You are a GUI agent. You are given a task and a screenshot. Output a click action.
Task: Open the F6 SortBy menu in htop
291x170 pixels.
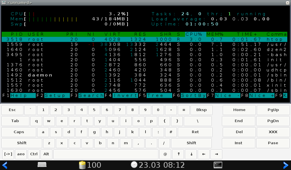pos(193,95)
